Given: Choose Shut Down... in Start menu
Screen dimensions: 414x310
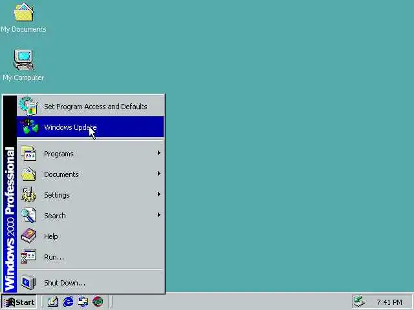Looking at the screenshot, I should (x=91, y=283).
